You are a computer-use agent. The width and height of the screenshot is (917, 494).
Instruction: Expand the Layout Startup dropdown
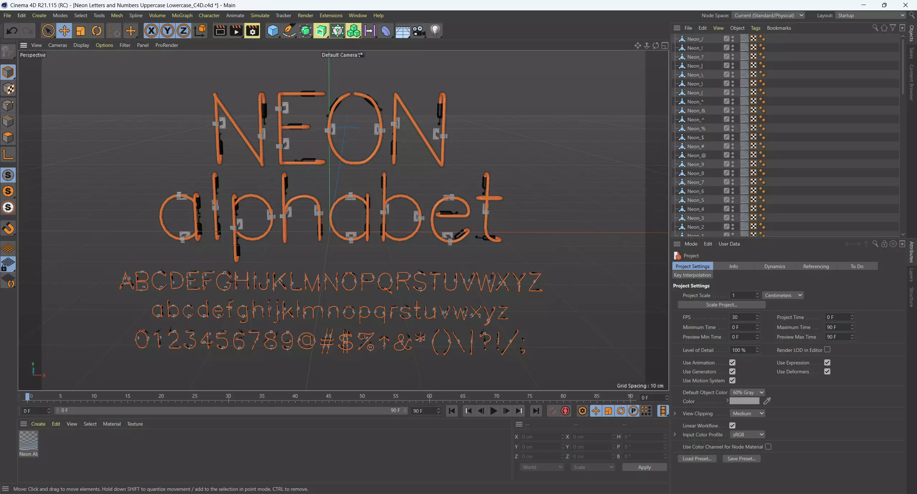(x=870, y=15)
